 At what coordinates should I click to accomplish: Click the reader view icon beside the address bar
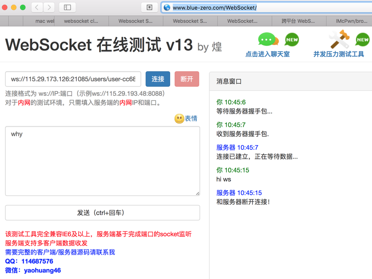click(149, 7)
